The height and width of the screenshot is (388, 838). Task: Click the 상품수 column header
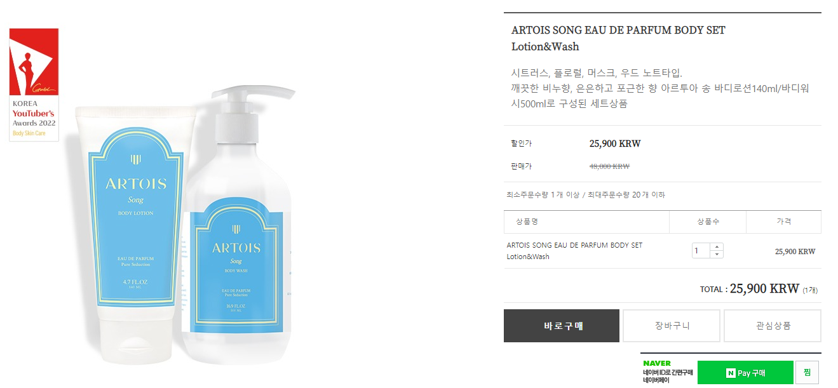coord(708,222)
